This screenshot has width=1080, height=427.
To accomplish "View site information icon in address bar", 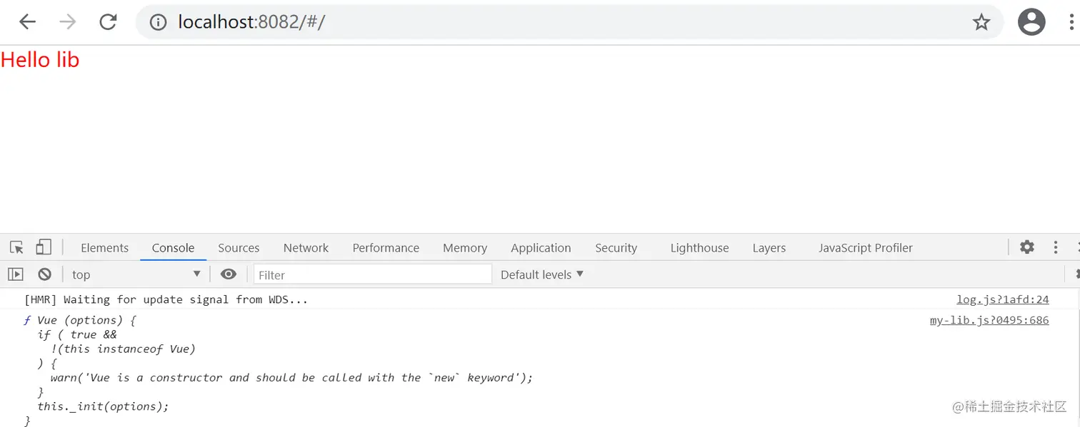I will tap(158, 22).
